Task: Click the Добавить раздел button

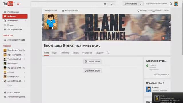Action: (92, 71)
